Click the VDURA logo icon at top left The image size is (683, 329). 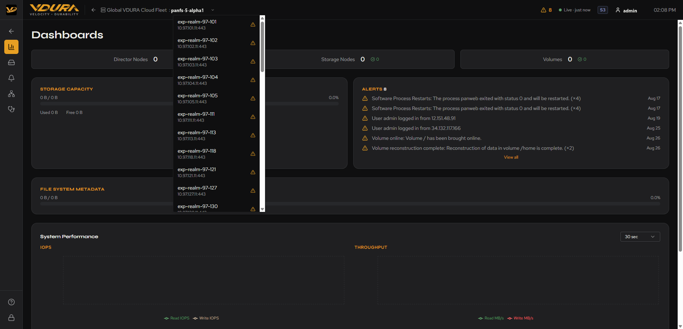(x=11, y=10)
